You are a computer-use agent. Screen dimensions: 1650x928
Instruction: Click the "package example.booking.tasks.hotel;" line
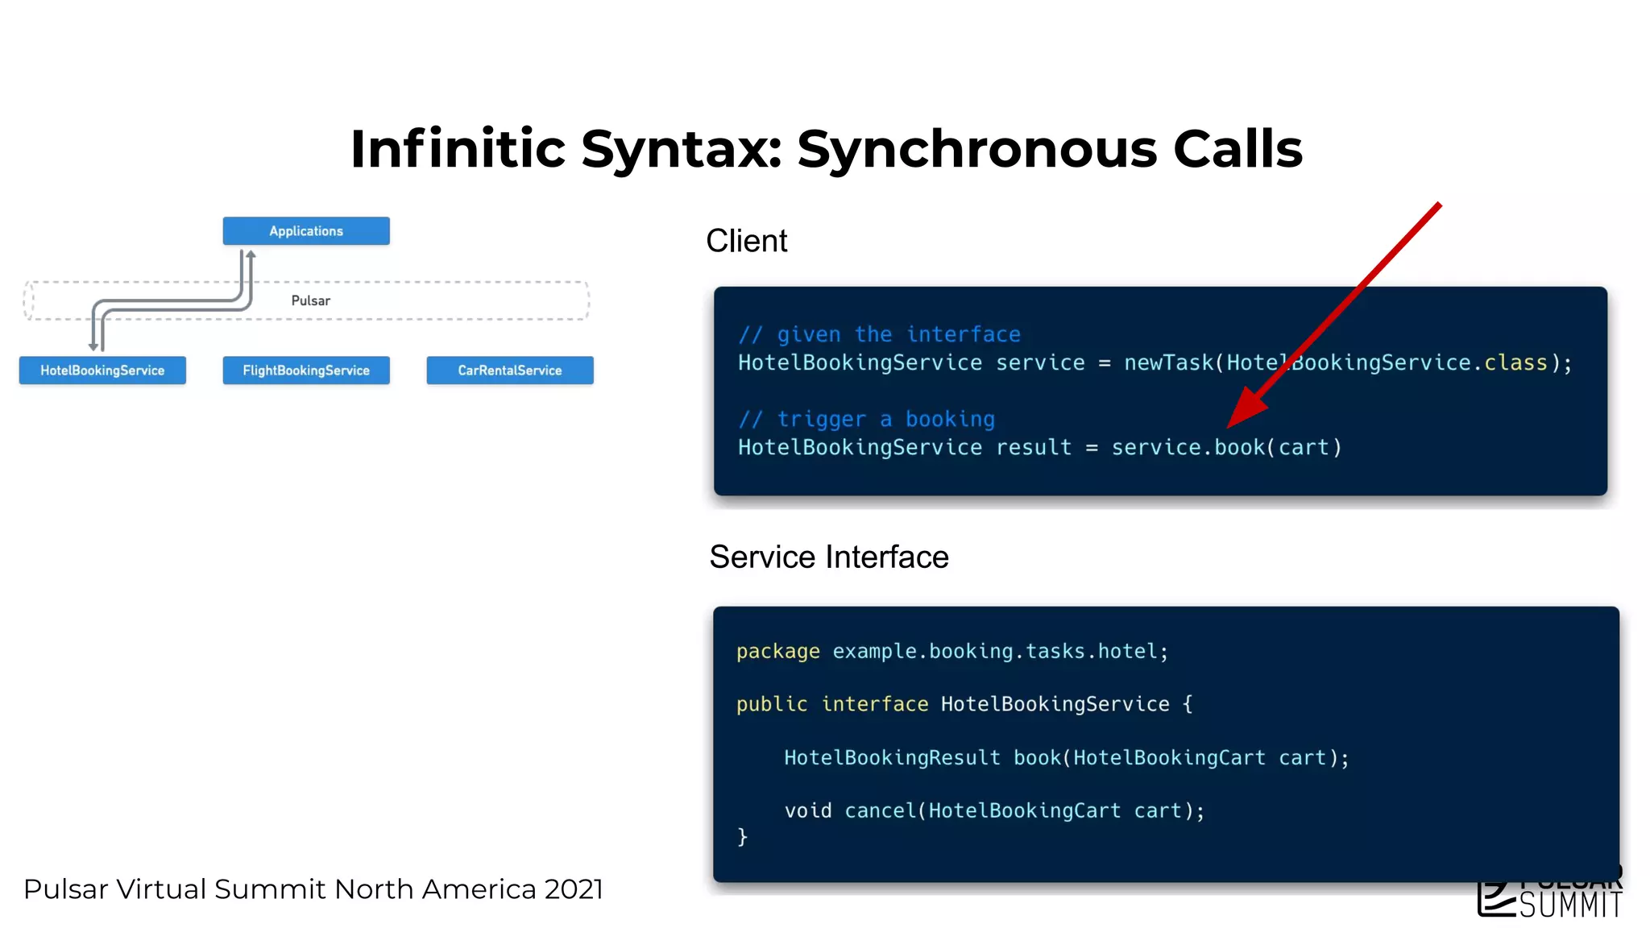(x=952, y=651)
